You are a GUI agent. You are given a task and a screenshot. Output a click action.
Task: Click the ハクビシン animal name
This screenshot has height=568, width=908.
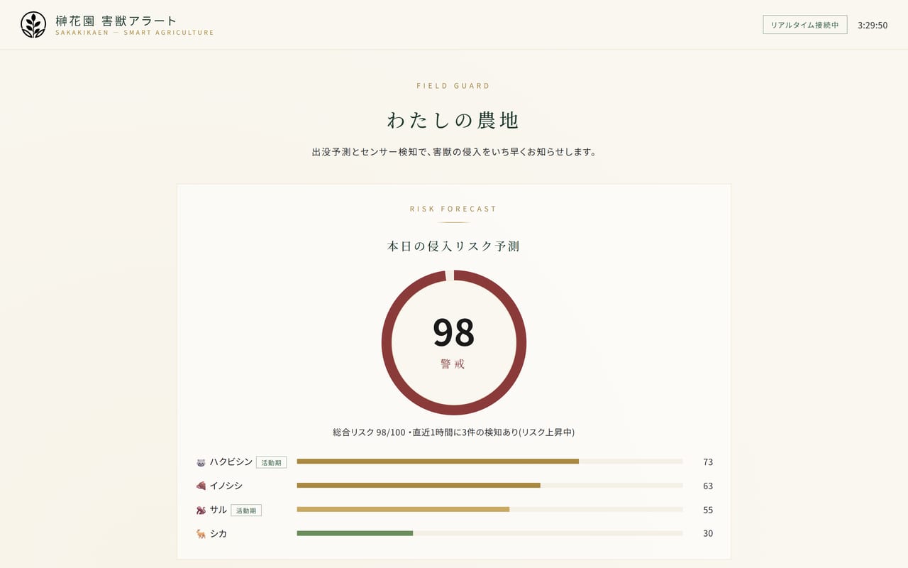pos(231,462)
